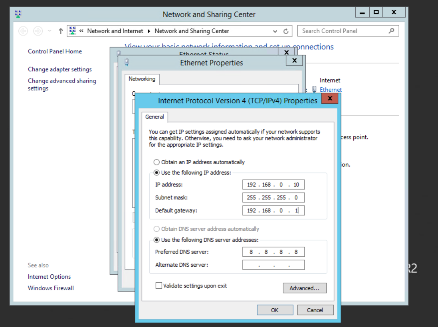The image size is (438, 327).
Task: Click the refresh icon in the address bar
Action: coord(285,31)
